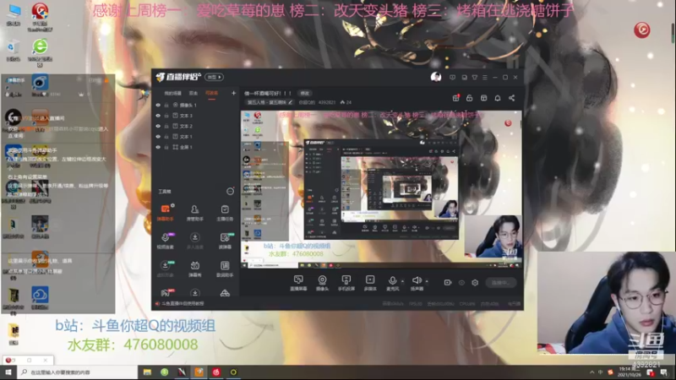
Task: Open the notification bell icon
Action: click(498, 98)
